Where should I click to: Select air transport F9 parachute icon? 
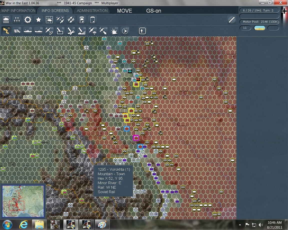click(x=92, y=31)
